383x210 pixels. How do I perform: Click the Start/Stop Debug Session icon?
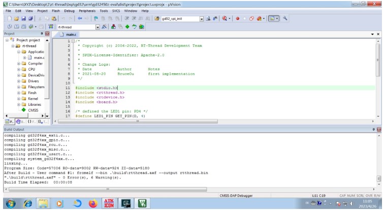(x=224, y=18)
